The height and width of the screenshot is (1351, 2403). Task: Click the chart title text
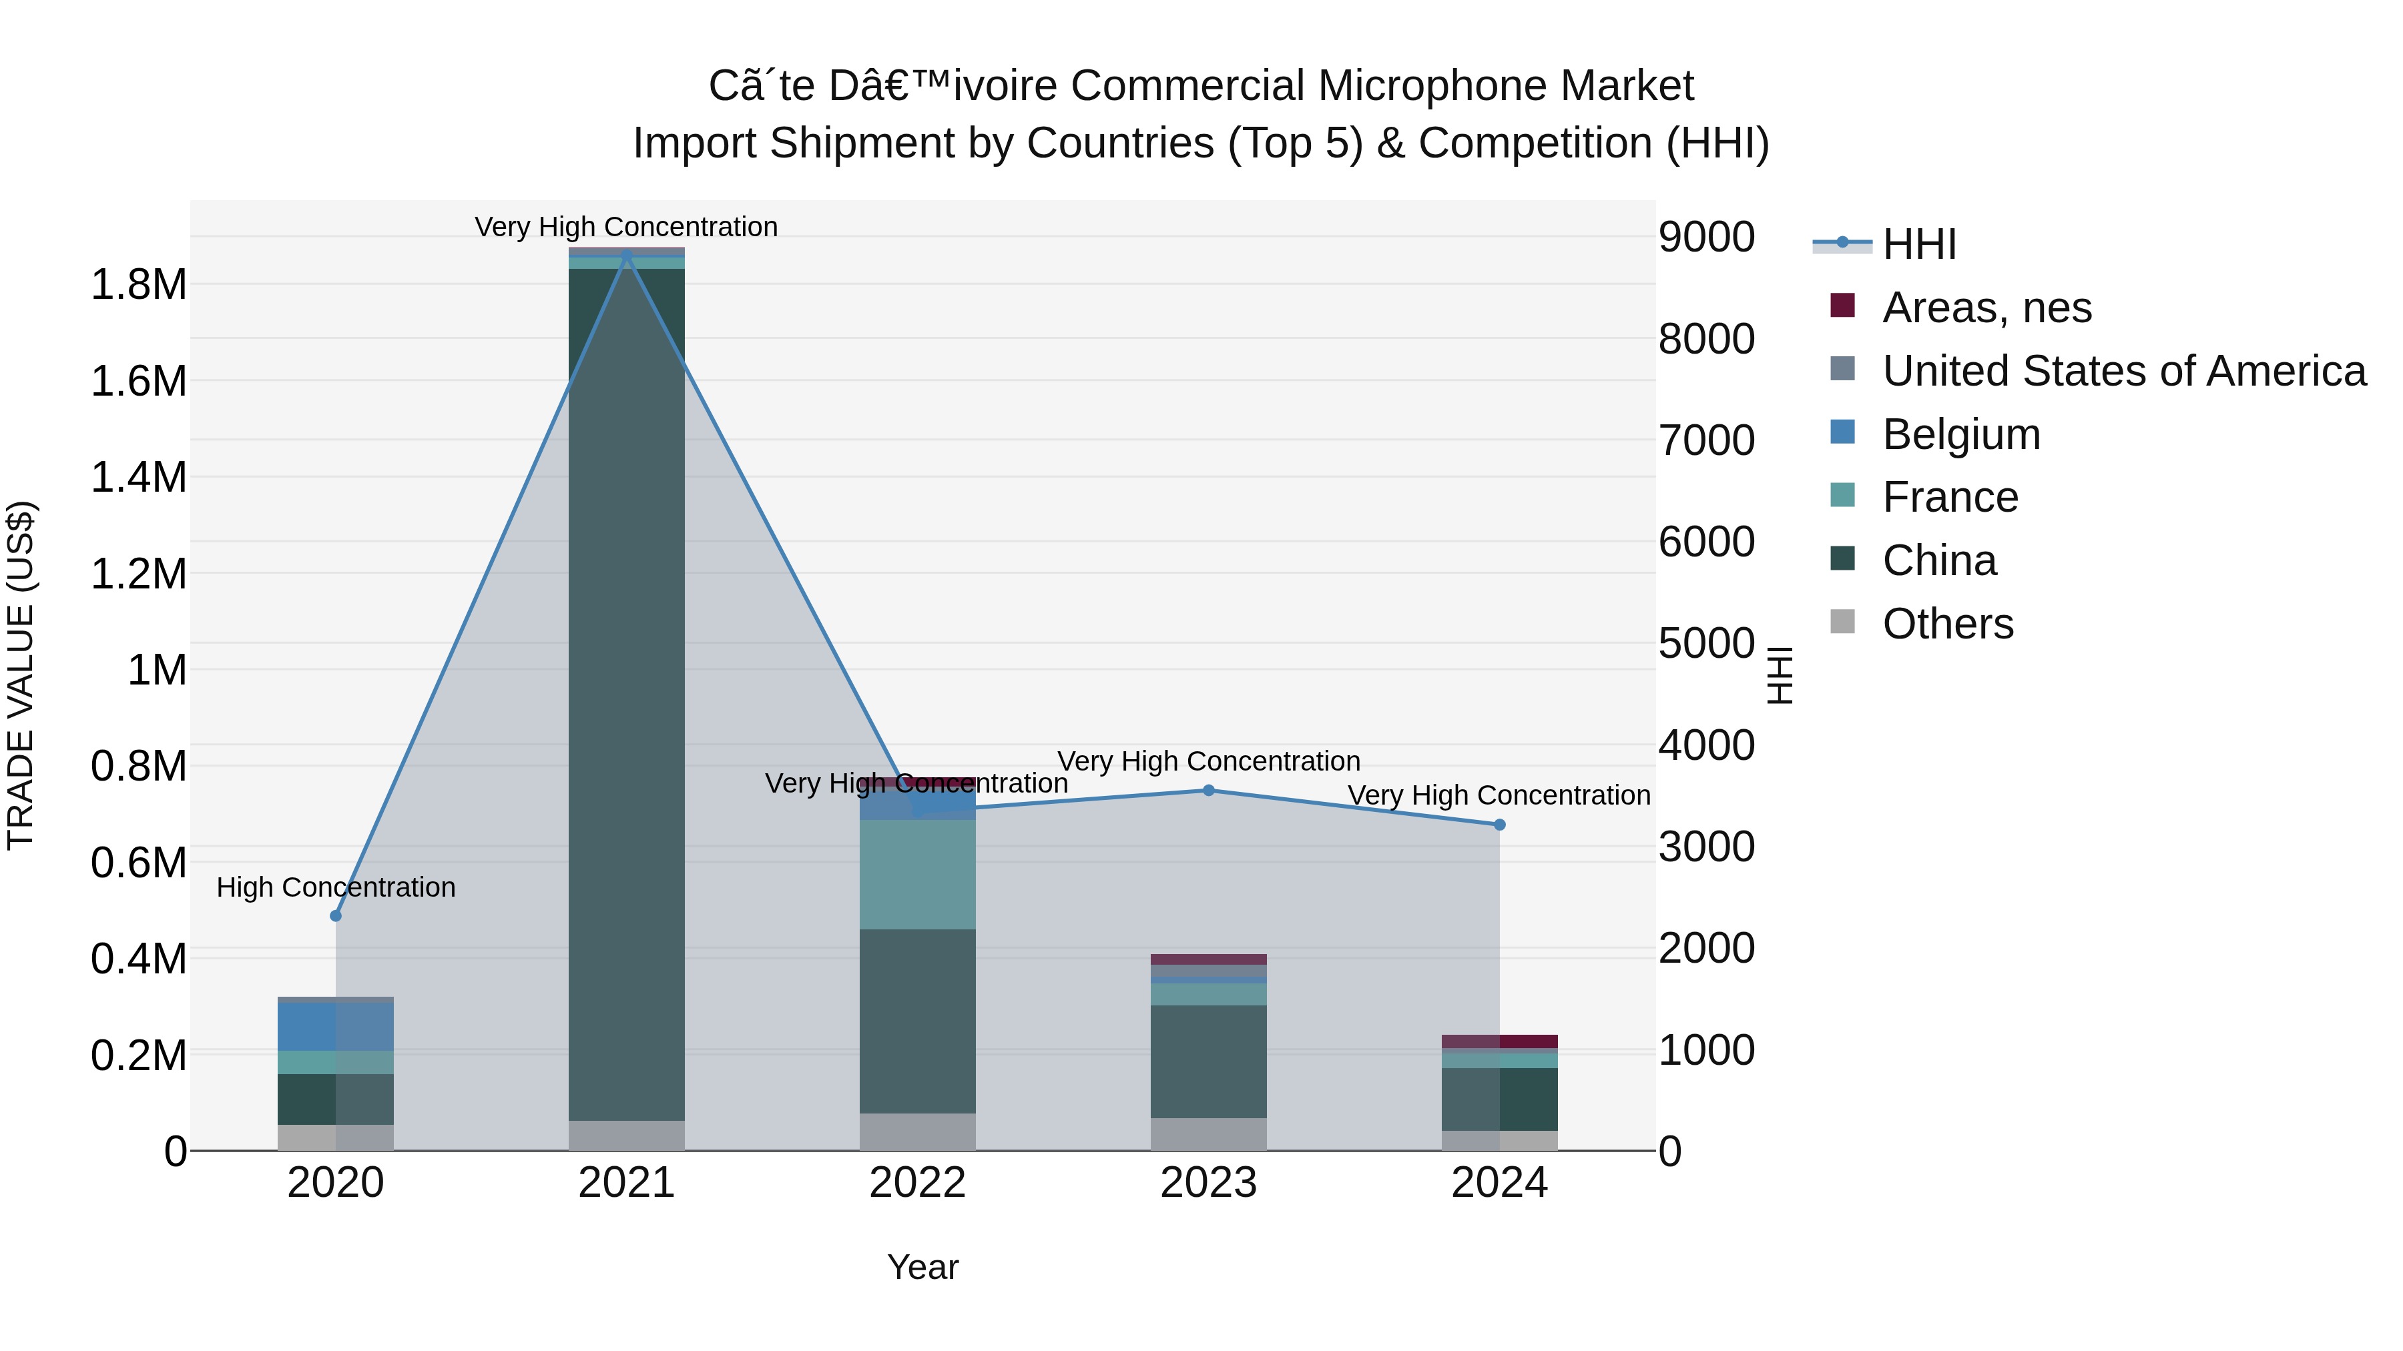(x=1201, y=115)
